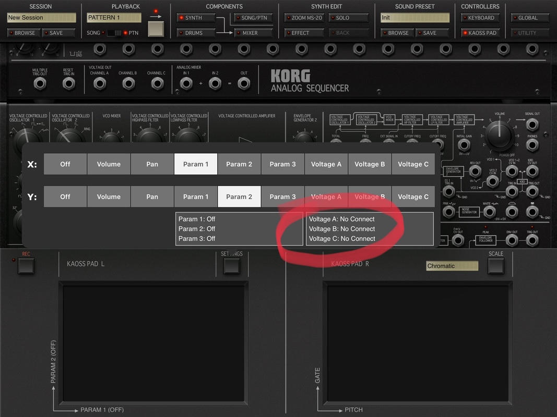Set Y axis to Volume
The image size is (557, 417).
(109, 197)
